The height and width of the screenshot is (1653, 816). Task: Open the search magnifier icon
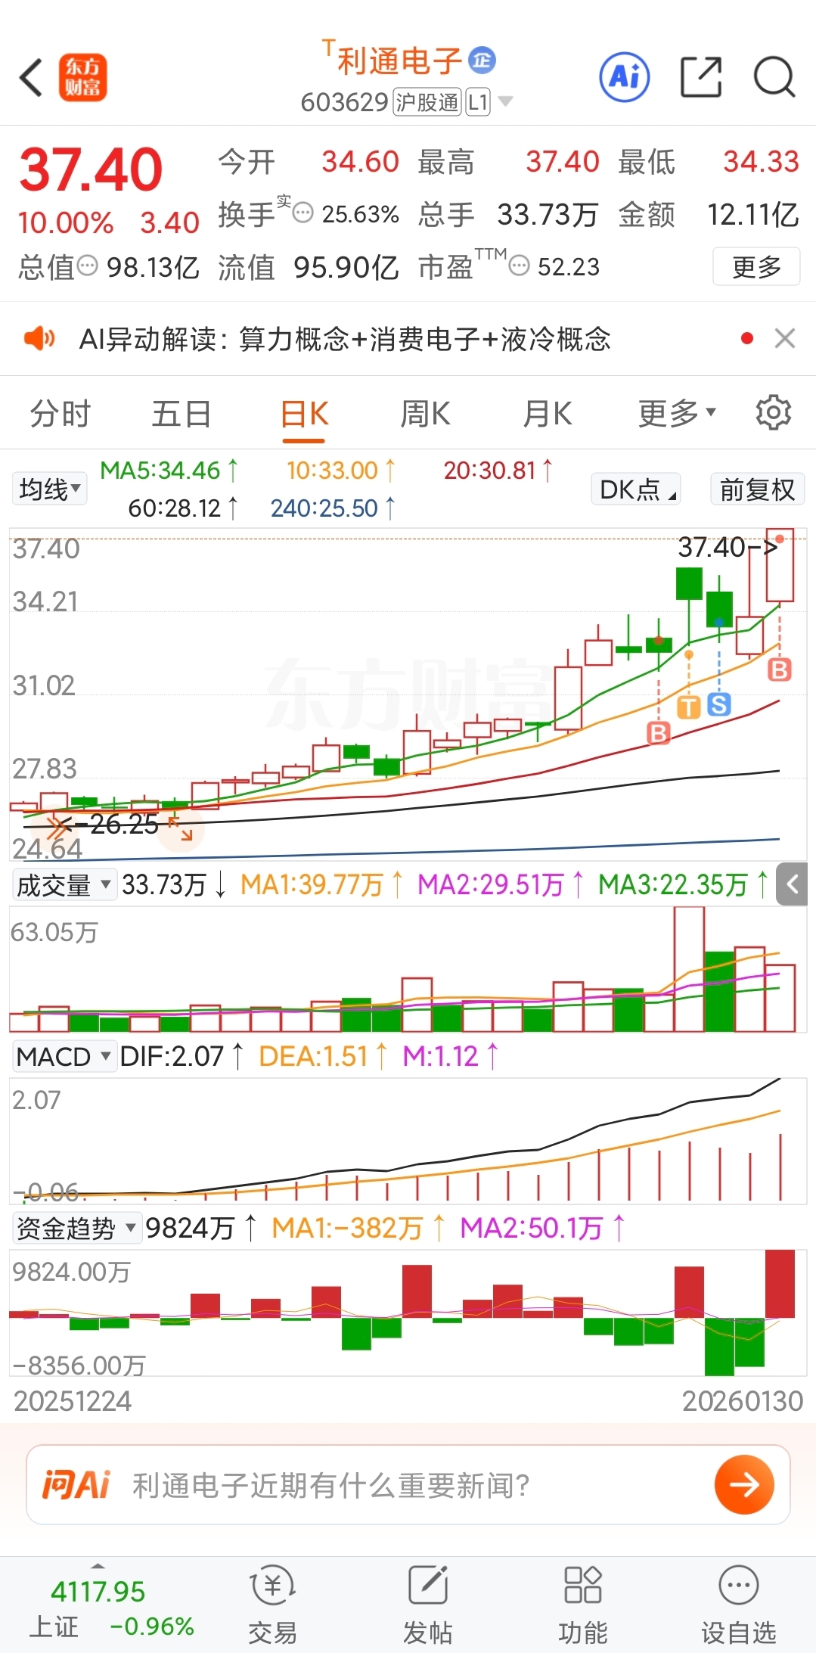(774, 77)
